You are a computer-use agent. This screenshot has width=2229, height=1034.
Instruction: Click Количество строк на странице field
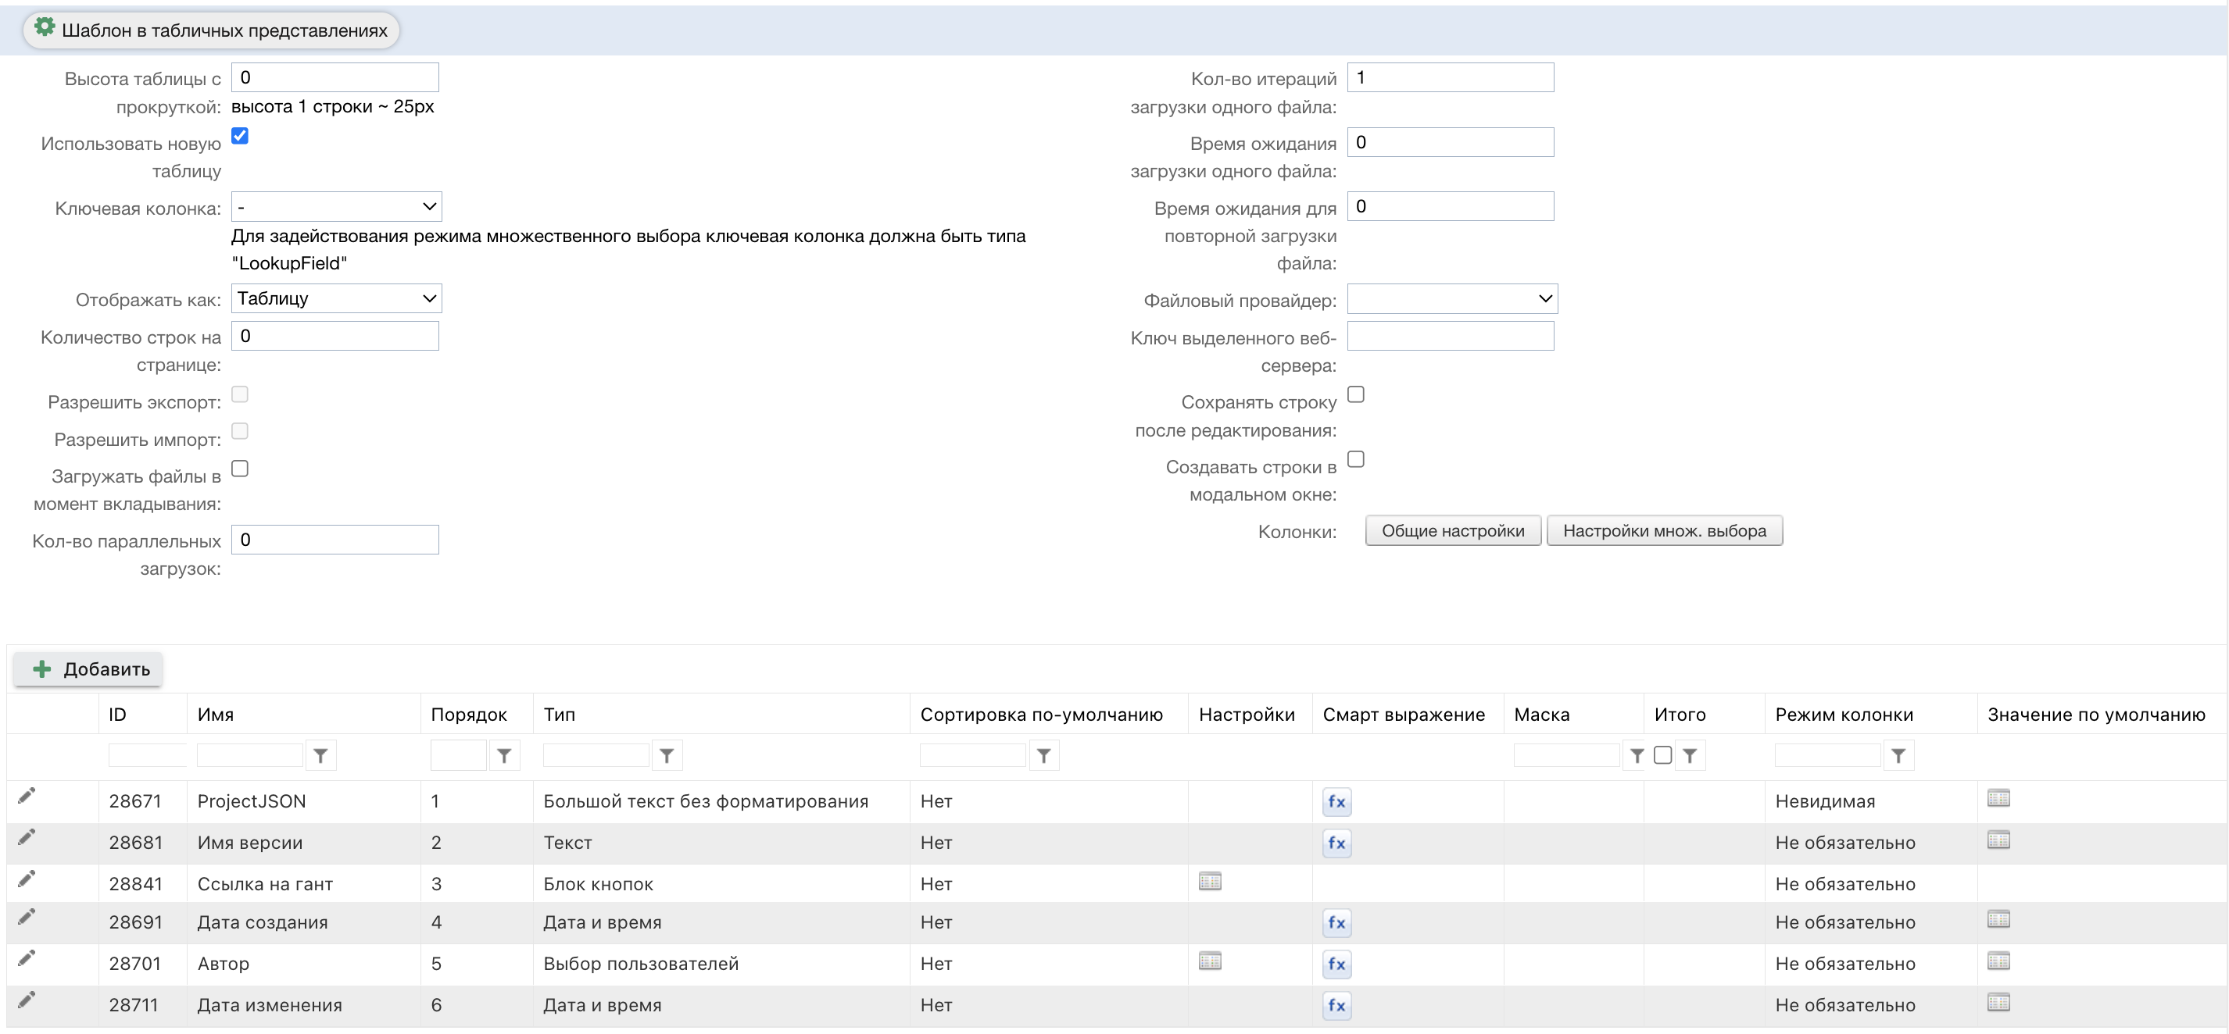coord(335,337)
